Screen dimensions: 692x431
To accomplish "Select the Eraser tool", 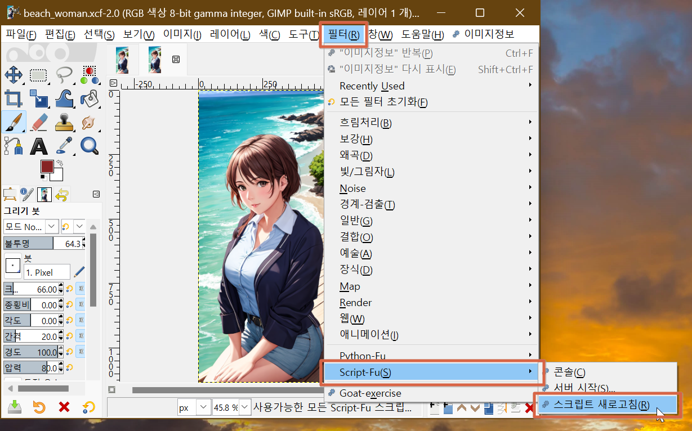I will [38, 122].
